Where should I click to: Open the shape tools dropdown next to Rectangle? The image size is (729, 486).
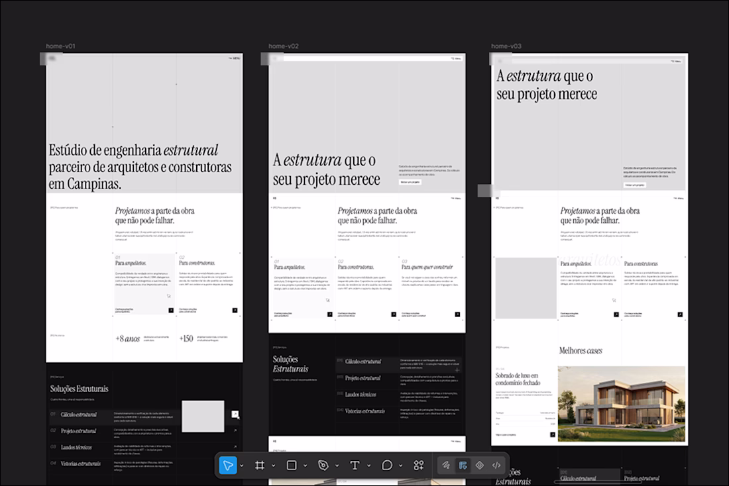coord(305,465)
